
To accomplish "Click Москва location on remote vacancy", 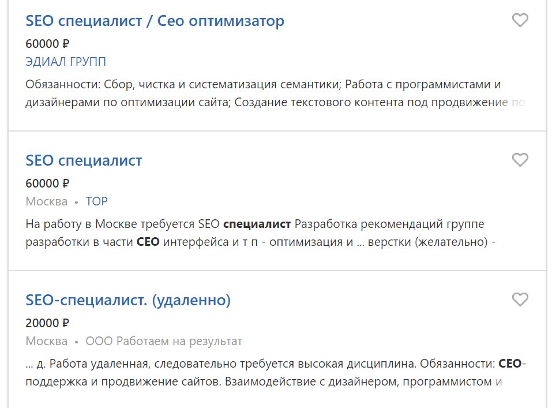I will [44, 341].
